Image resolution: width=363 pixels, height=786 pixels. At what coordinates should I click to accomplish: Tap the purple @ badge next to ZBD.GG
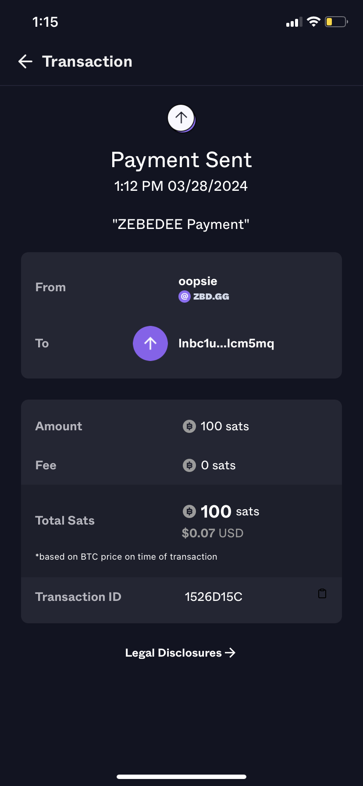[185, 297]
